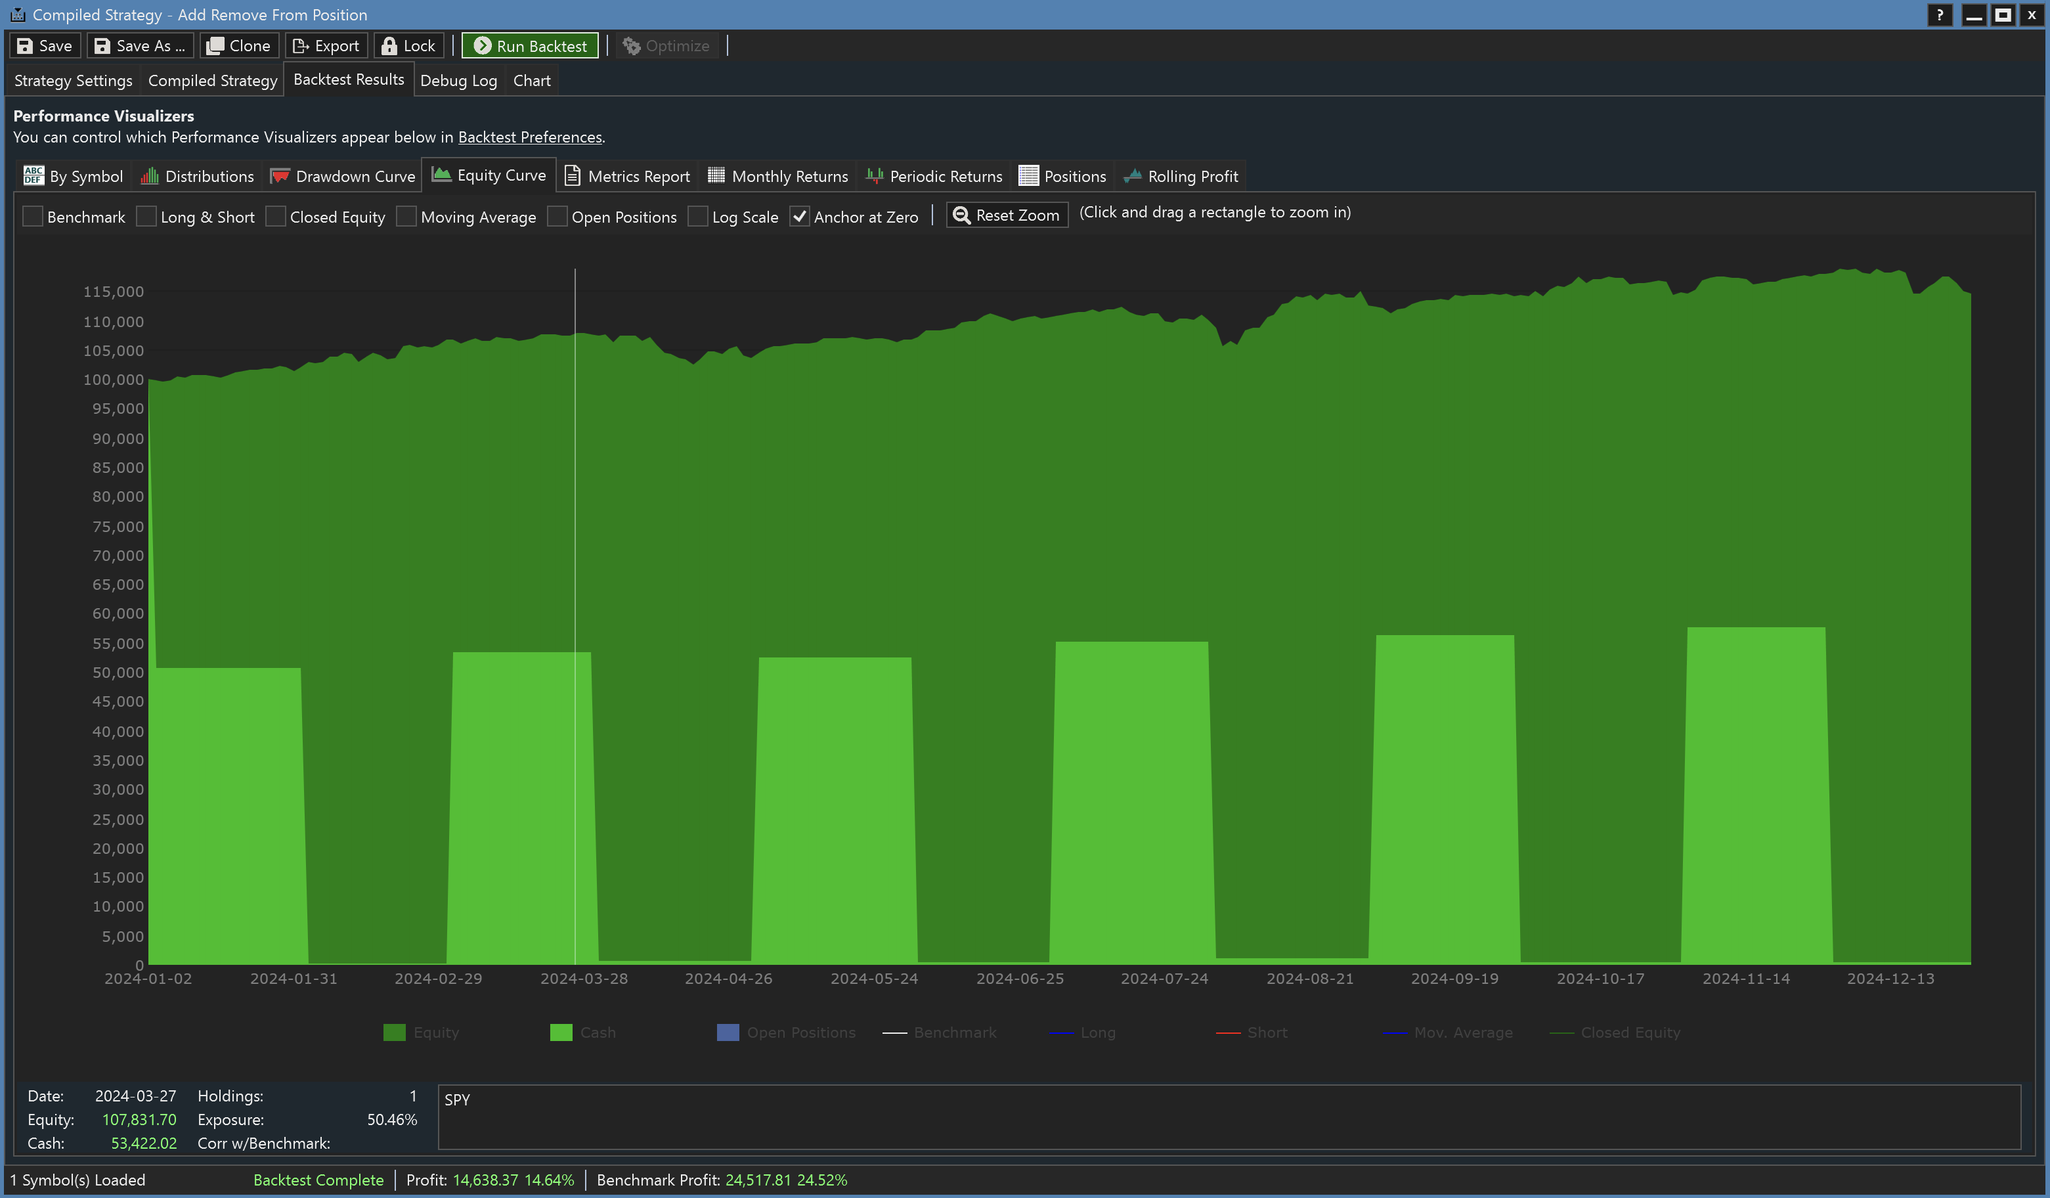The image size is (2050, 1198).
Task: Click the Save As button
Action: [141, 47]
